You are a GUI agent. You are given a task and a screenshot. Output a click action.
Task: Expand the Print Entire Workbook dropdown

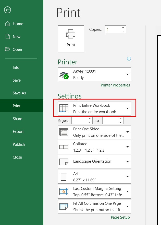tap(128, 108)
